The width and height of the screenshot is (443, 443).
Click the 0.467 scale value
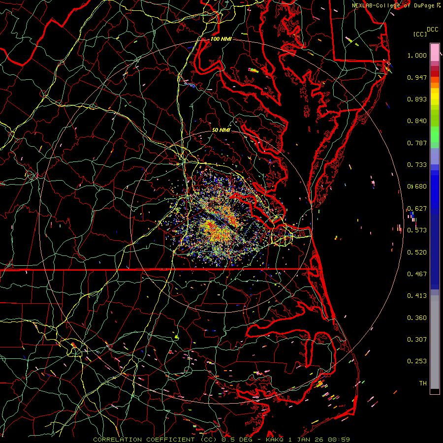(x=417, y=274)
